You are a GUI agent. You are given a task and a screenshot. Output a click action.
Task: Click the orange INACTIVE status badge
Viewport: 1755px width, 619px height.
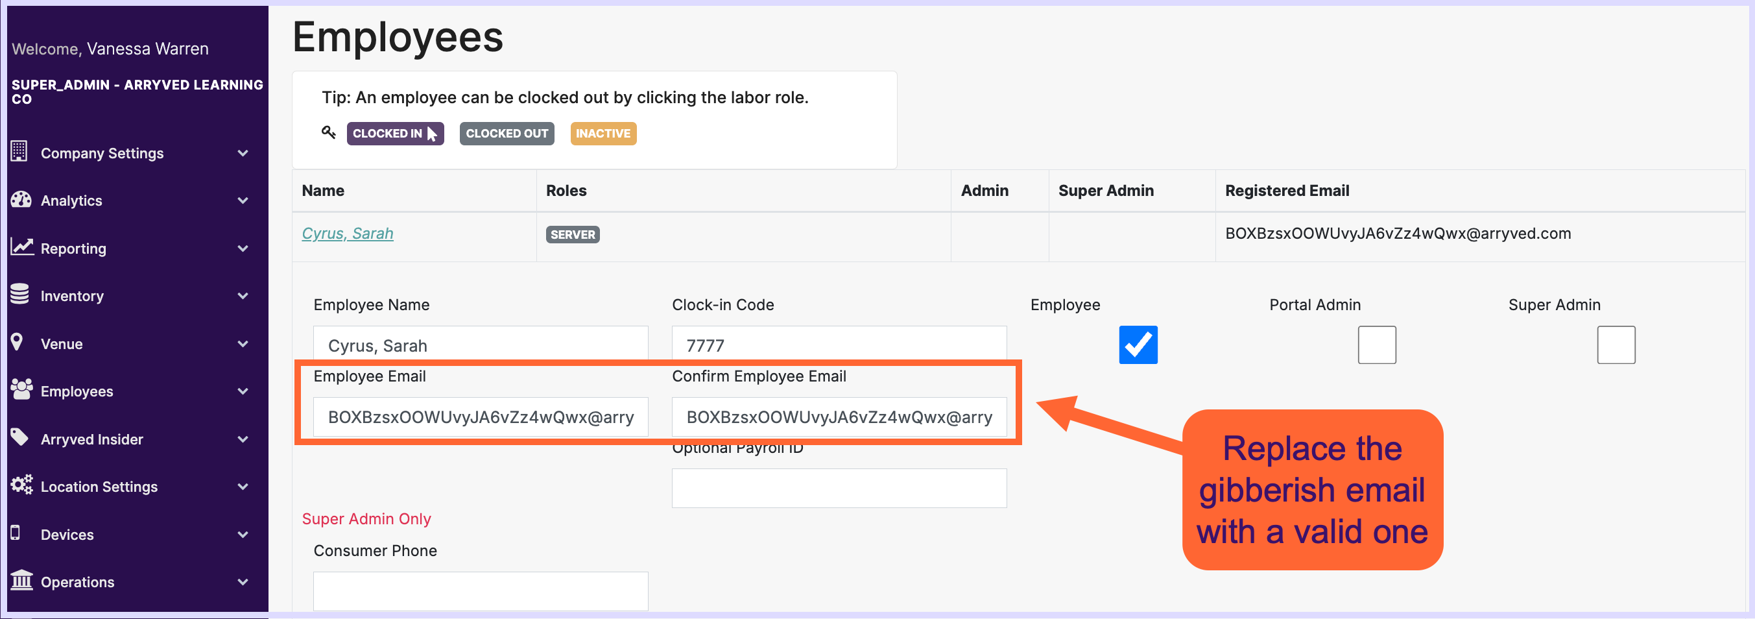pos(603,134)
